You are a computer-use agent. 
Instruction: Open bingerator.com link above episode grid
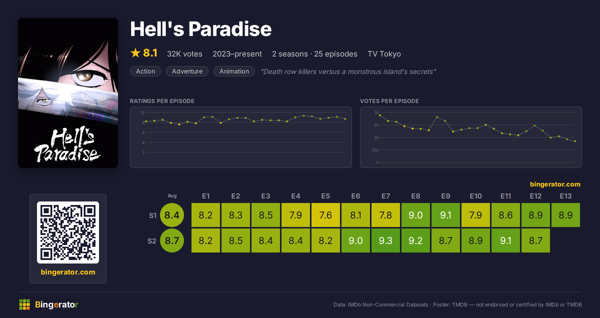(x=555, y=184)
